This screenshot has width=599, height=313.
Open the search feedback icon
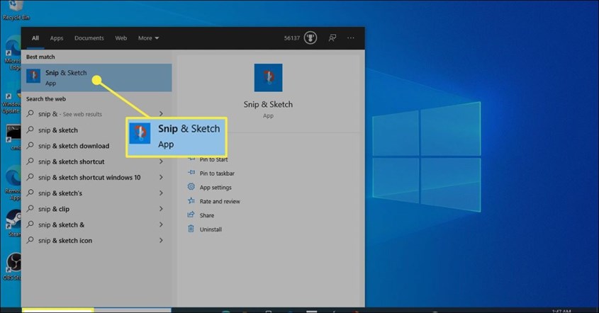pos(332,38)
